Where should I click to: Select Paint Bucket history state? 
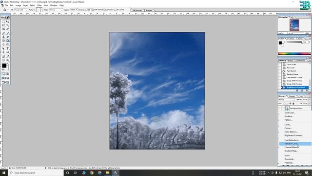(292, 71)
